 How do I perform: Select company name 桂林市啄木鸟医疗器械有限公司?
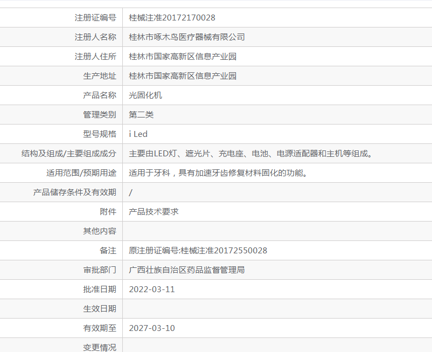187,37
